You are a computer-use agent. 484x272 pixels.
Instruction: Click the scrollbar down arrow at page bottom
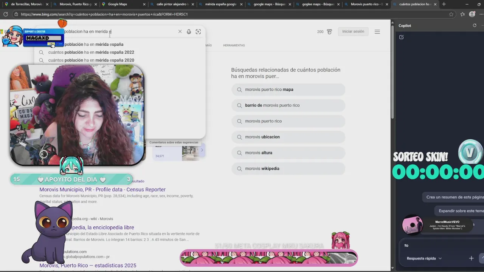(392, 268)
